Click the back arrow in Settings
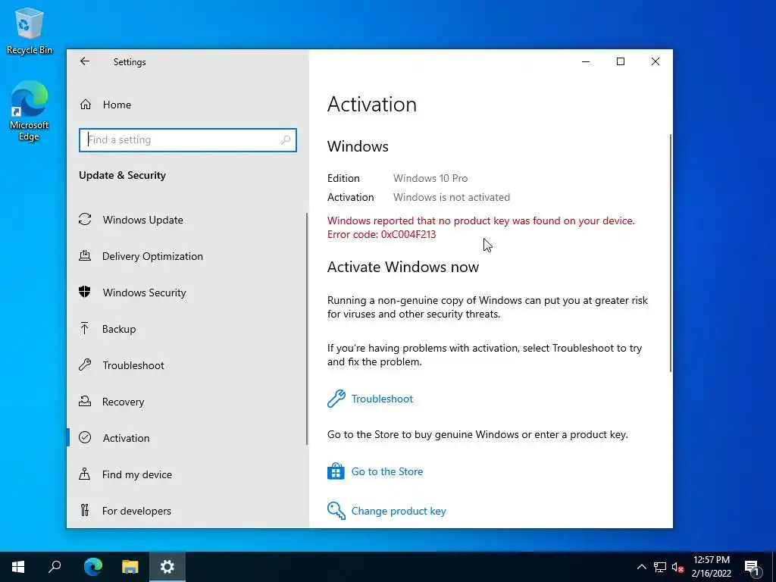This screenshot has height=582, width=776. 85,61
